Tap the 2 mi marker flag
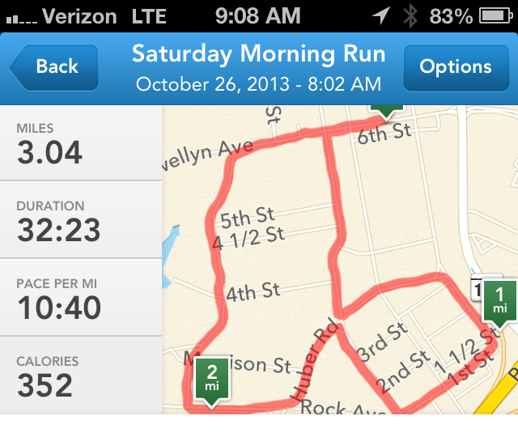Image resolution: width=518 pixels, height=433 pixels. coord(212,383)
